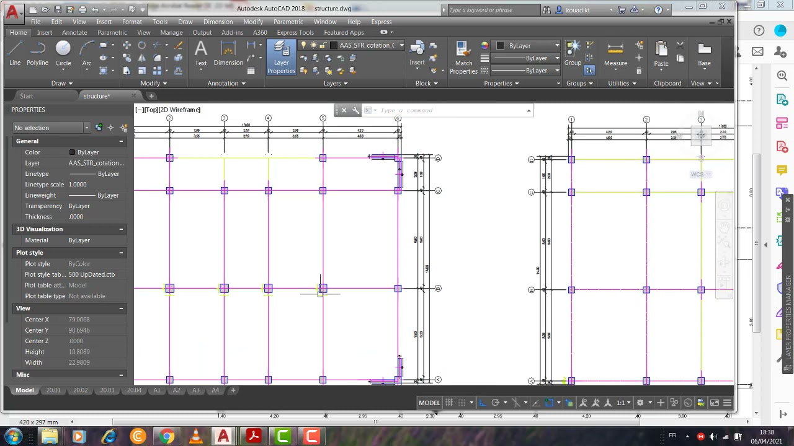
Task: Choose the Mirror tool in Modify panel
Action: pos(142,58)
